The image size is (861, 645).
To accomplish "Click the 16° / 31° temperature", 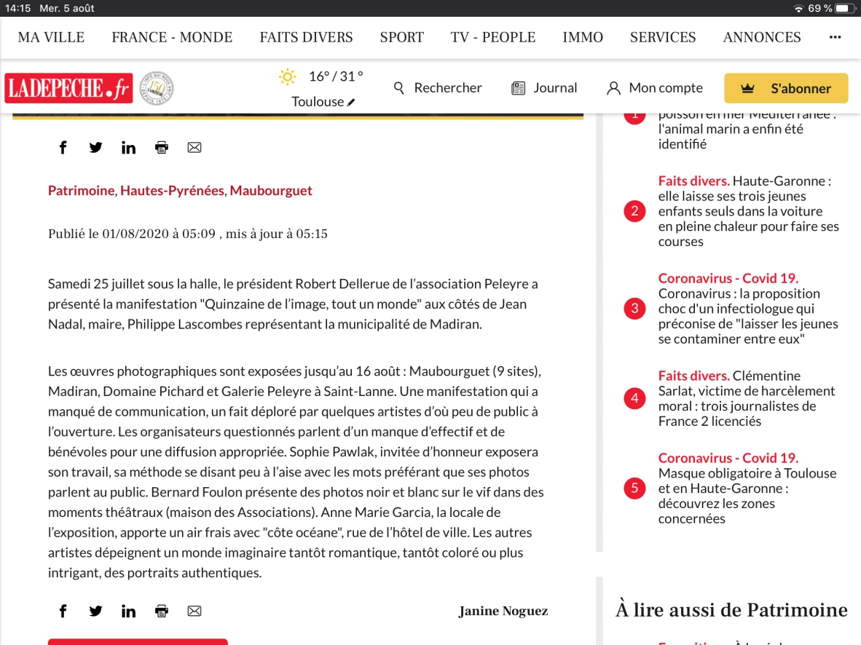I will tap(336, 77).
